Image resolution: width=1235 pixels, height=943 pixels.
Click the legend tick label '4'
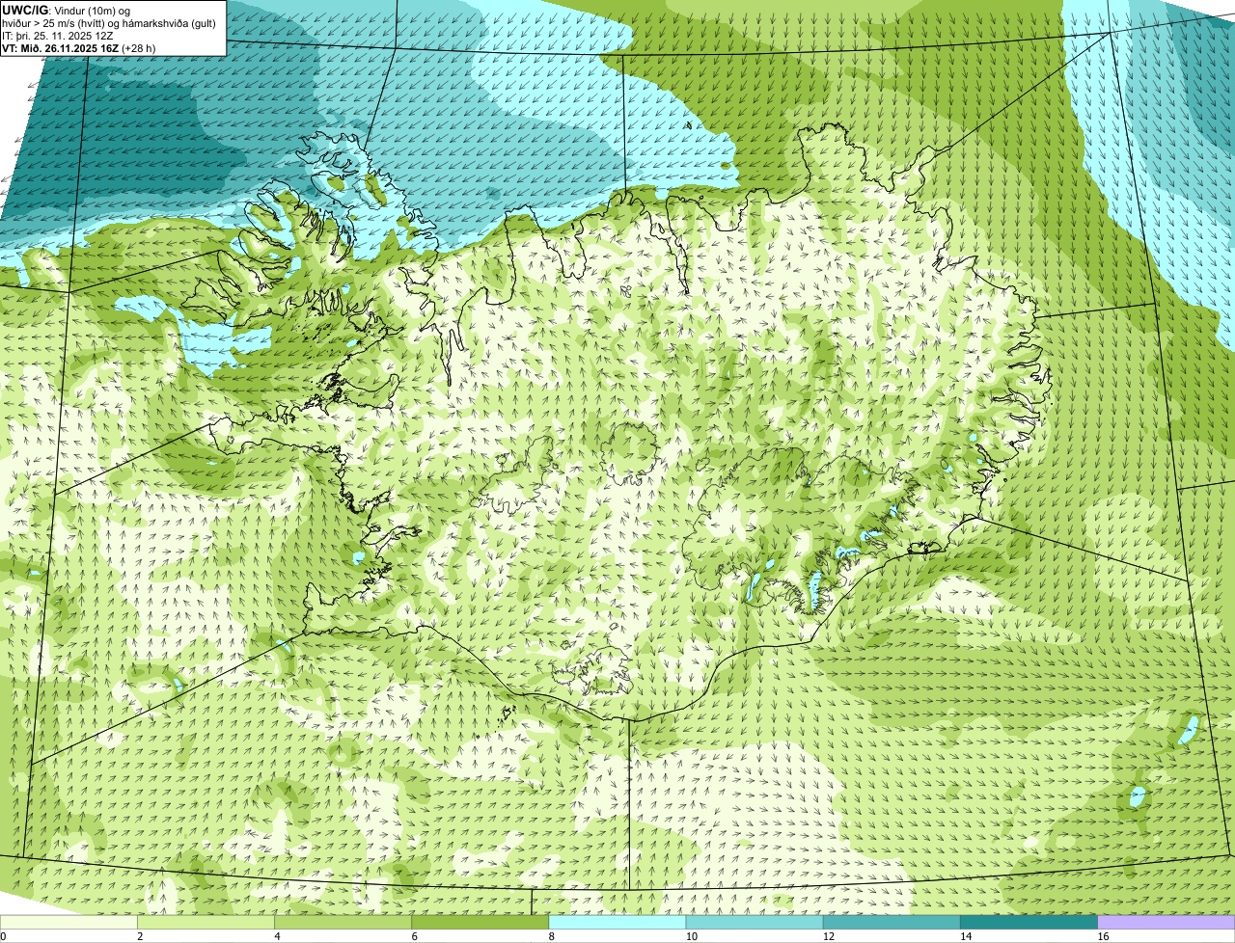[x=277, y=936]
